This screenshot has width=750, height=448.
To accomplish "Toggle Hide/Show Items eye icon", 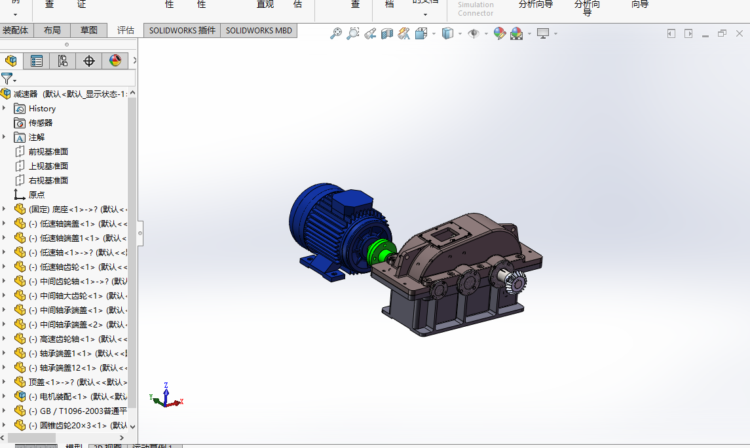I will coord(474,33).
